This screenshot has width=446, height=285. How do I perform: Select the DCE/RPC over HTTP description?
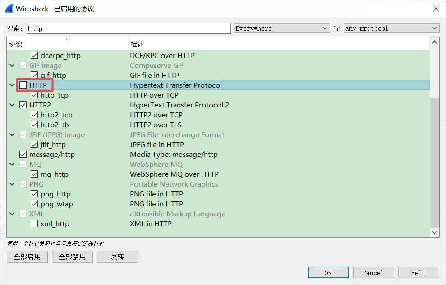pyautogui.click(x=162, y=55)
